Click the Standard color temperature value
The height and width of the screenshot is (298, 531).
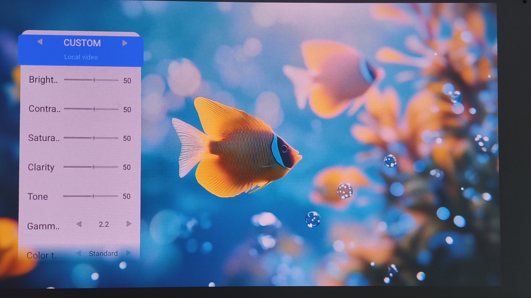pos(103,253)
